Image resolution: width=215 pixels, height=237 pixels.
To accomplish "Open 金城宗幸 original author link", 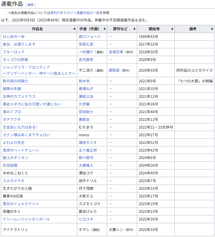I will [x=116, y=52].
